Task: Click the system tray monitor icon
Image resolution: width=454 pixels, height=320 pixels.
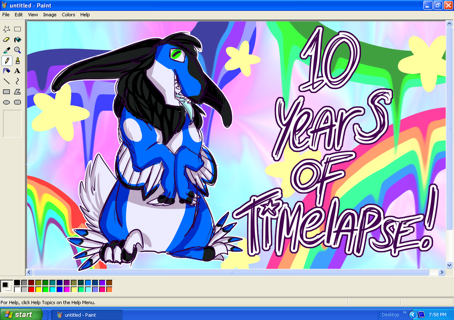Action: (421, 315)
